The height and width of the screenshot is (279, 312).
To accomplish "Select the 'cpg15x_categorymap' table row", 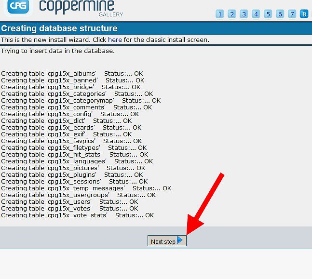I will [81, 101].
